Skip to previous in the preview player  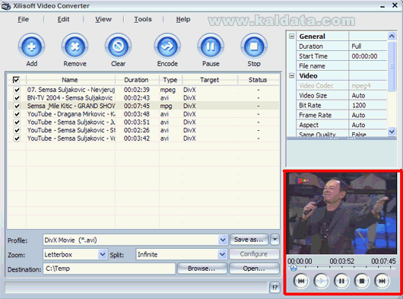click(301, 281)
